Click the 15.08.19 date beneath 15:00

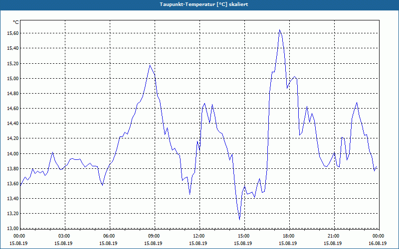coord(243,243)
